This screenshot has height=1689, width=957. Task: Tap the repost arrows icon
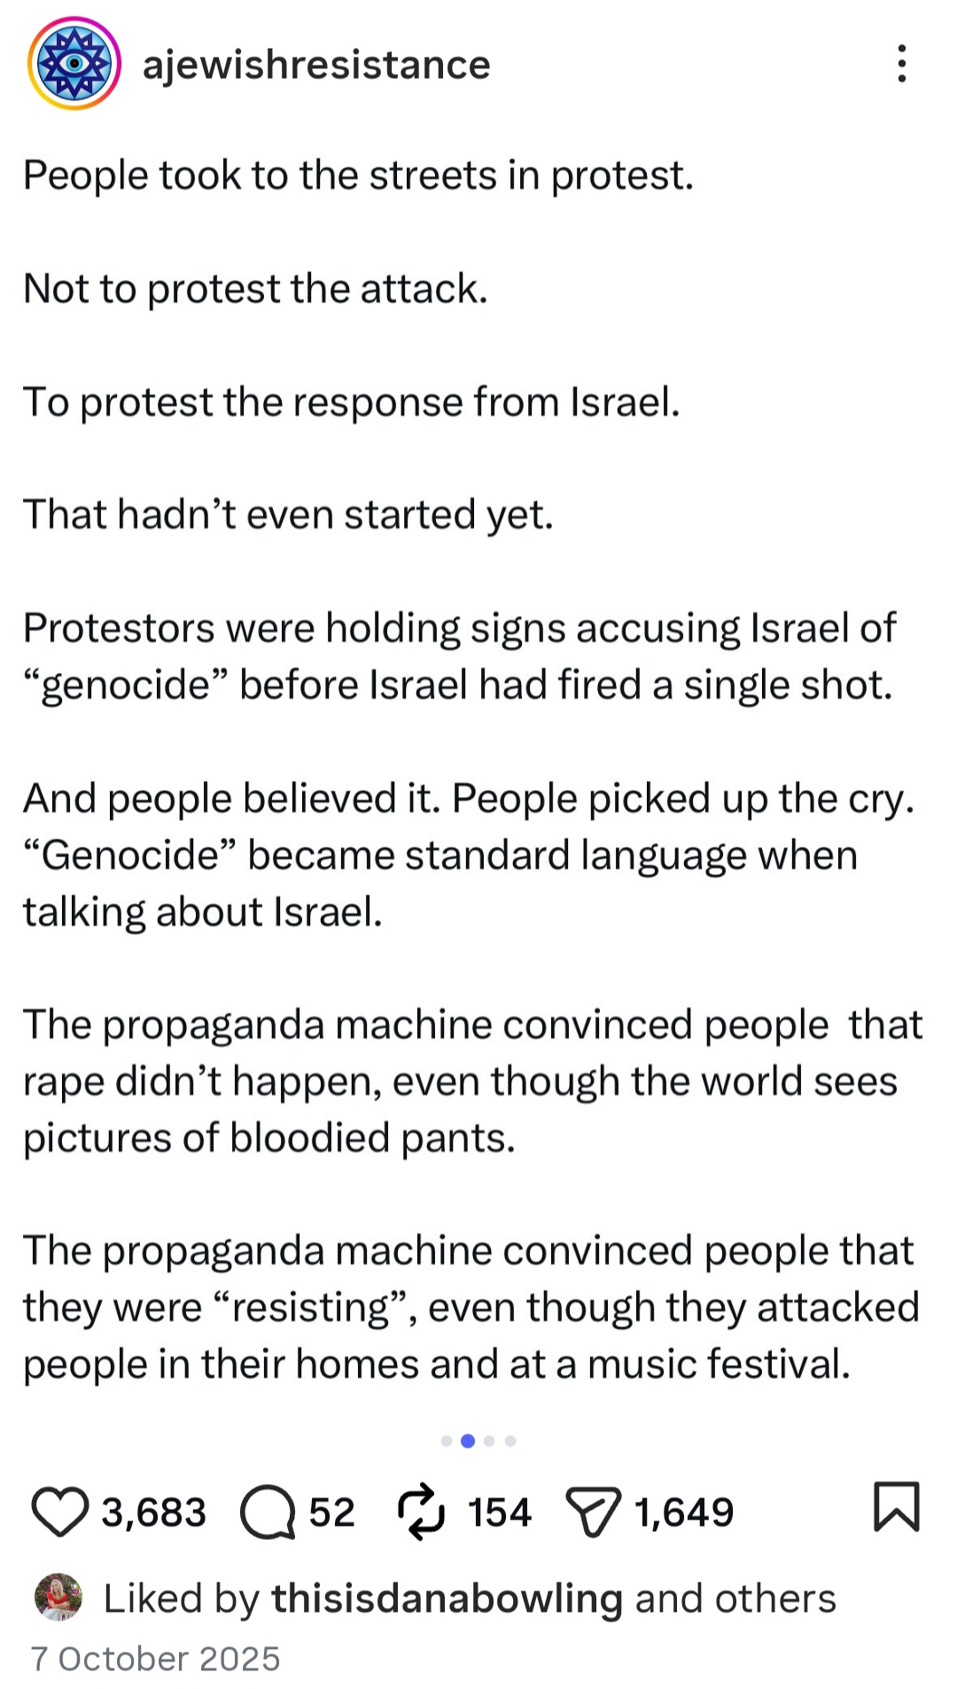click(x=421, y=1511)
